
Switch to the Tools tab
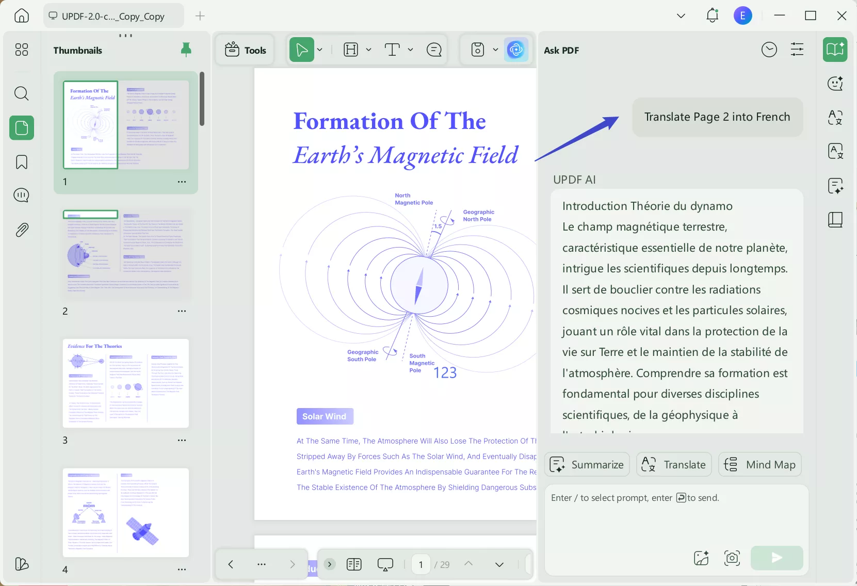click(x=246, y=50)
